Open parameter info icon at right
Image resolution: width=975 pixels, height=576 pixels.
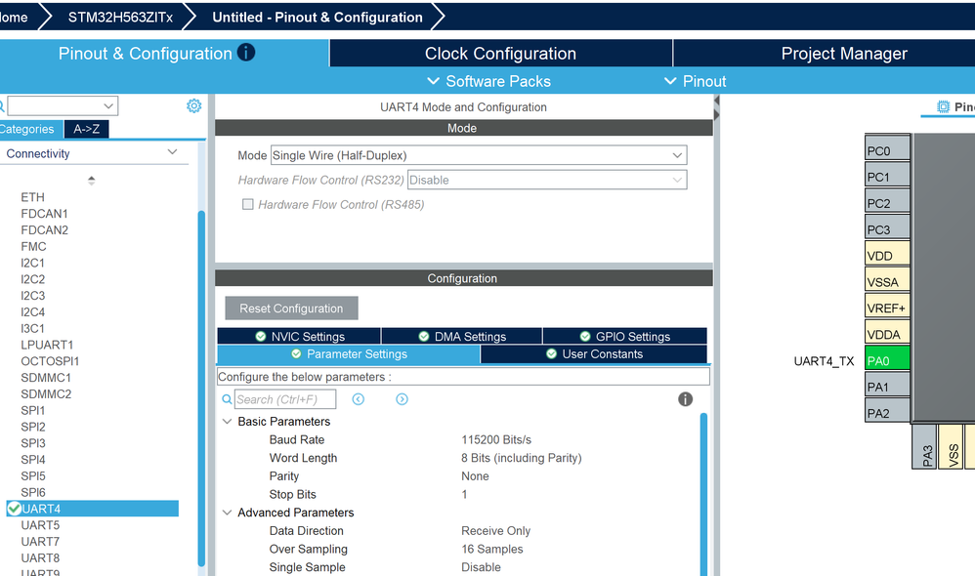tap(685, 399)
